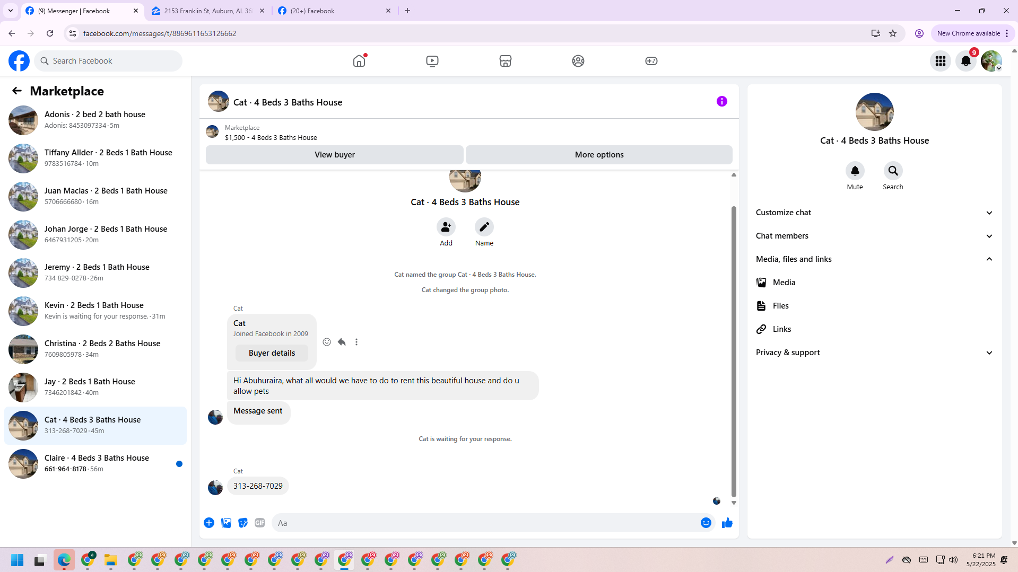Open the Facebook menu grid icon
The image size is (1018, 572).
pyautogui.click(x=941, y=61)
